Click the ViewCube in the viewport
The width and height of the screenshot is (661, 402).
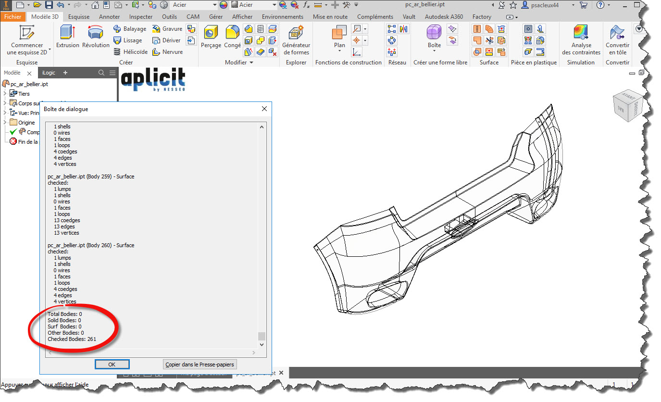point(626,104)
